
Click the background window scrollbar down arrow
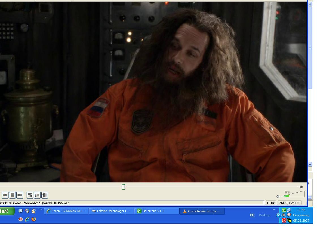(310, 164)
